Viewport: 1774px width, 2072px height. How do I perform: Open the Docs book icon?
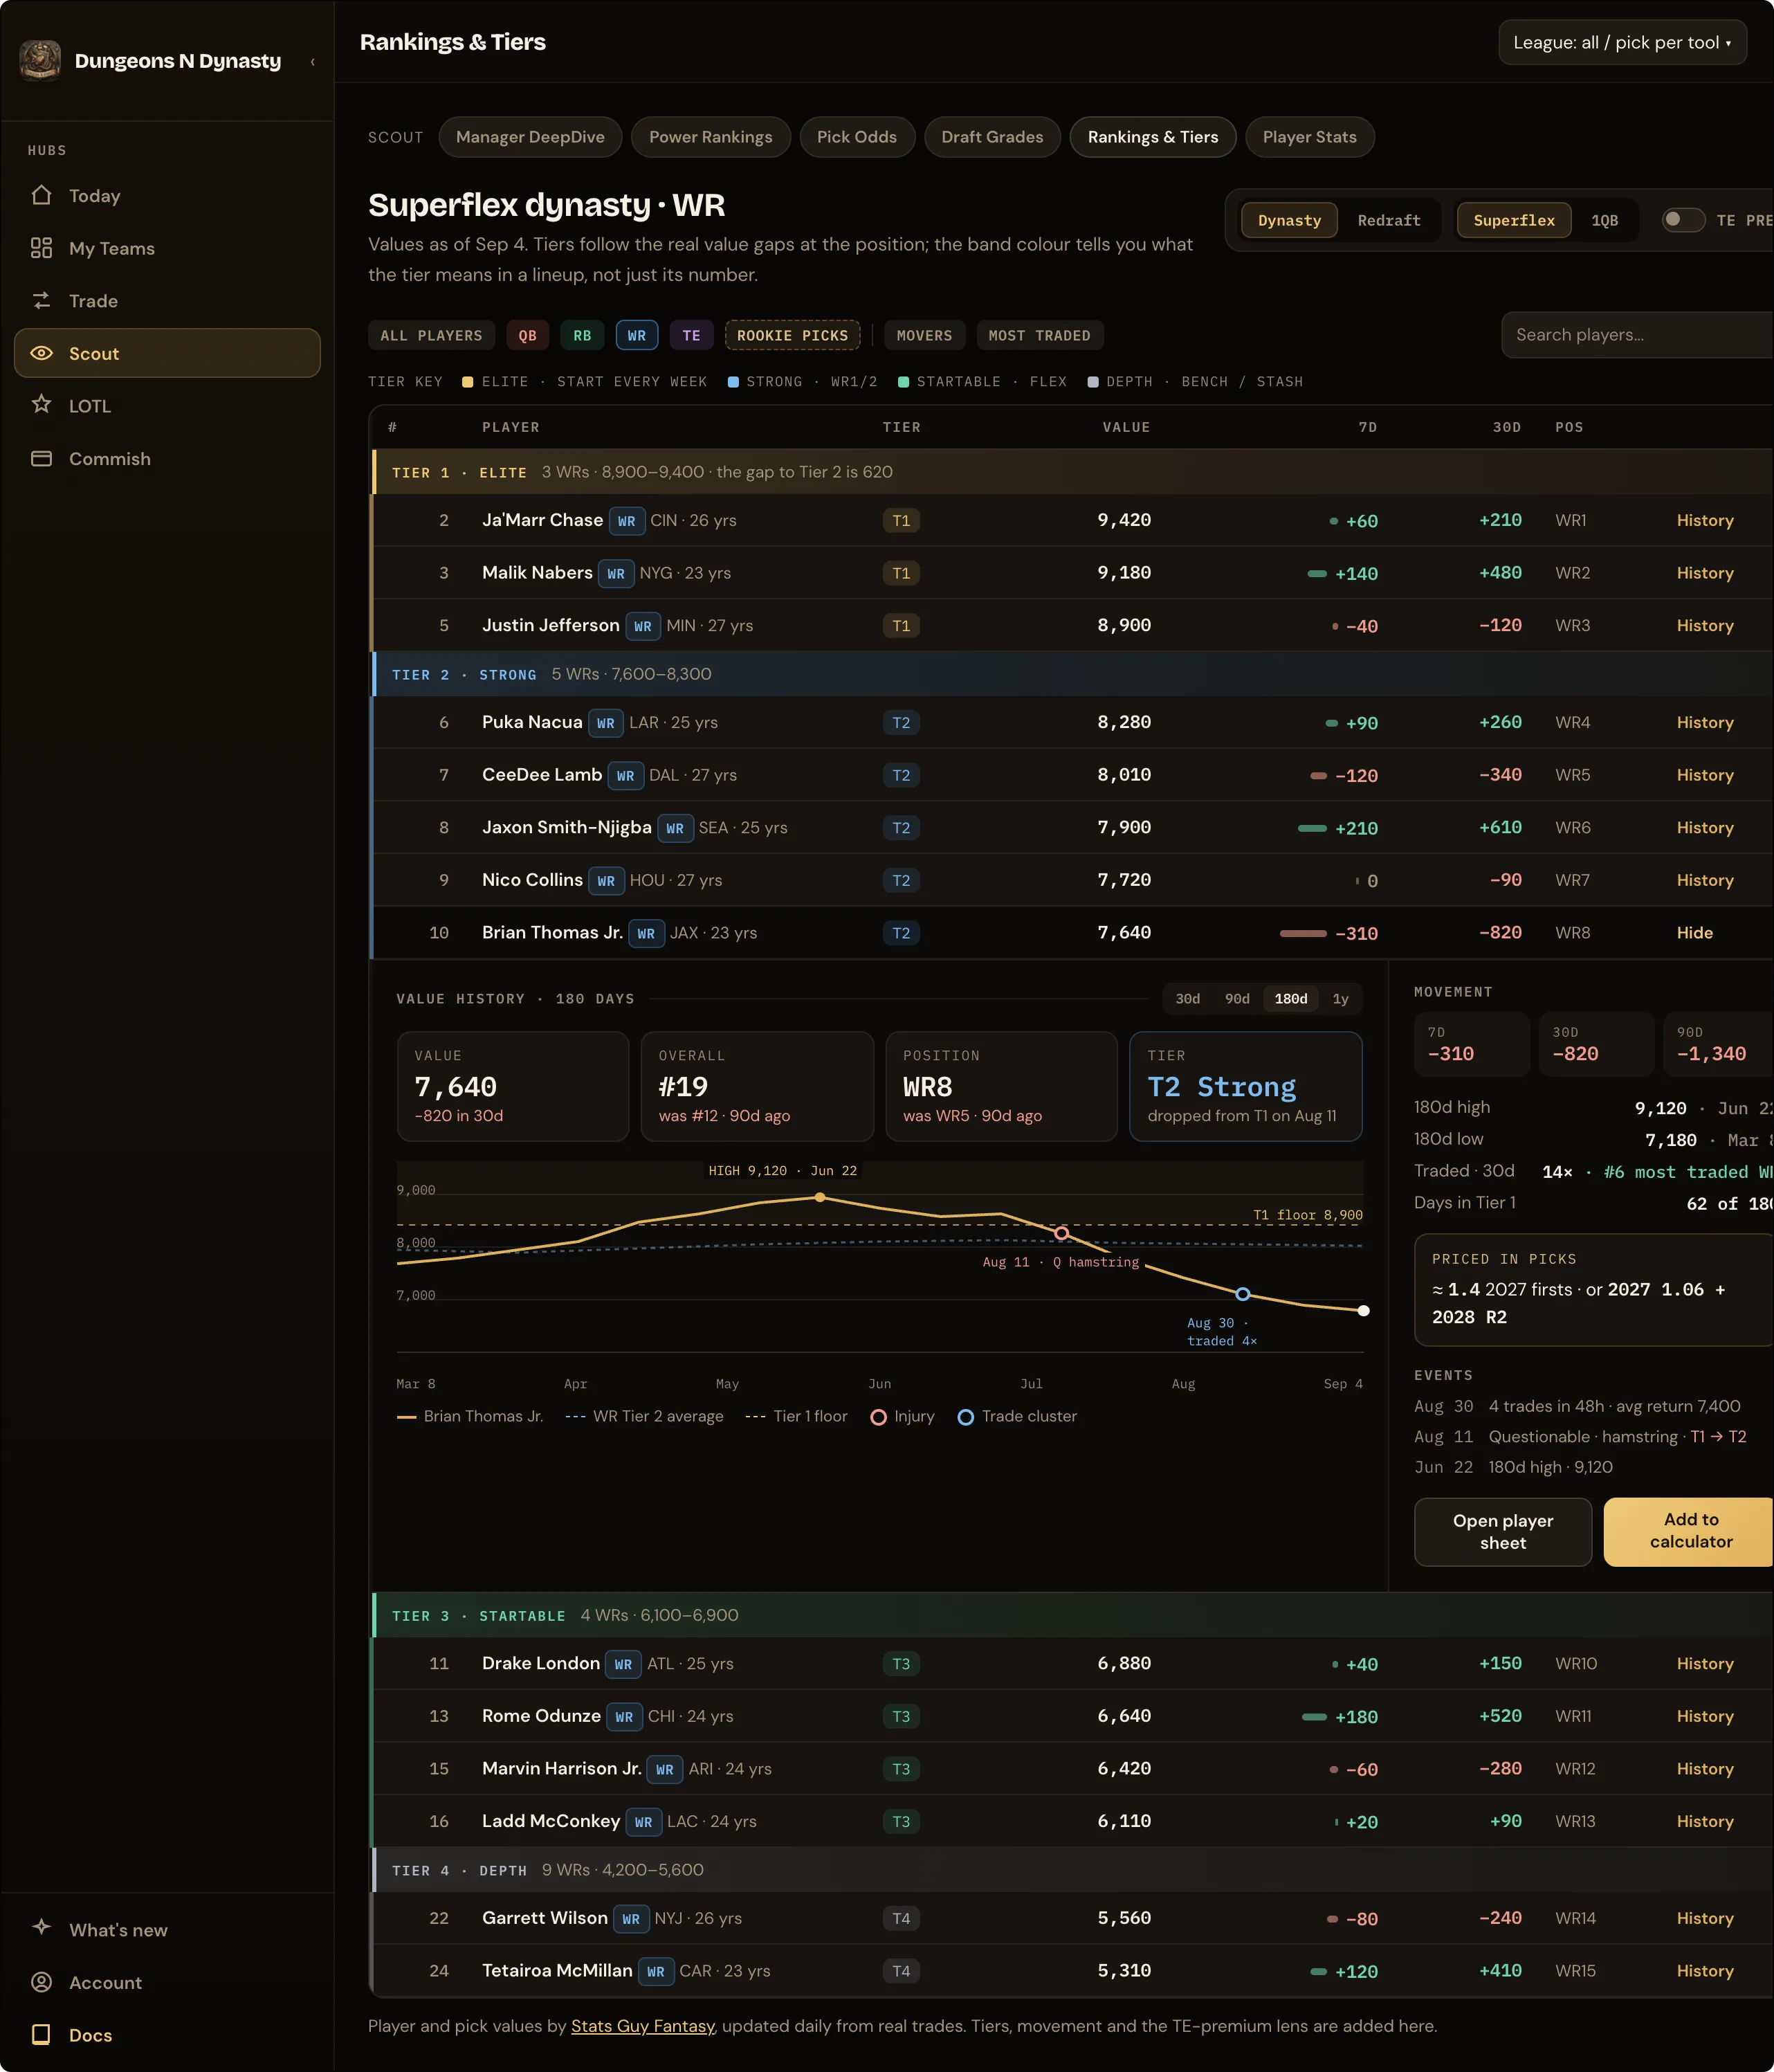pyautogui.click(x=41, y=2035)
